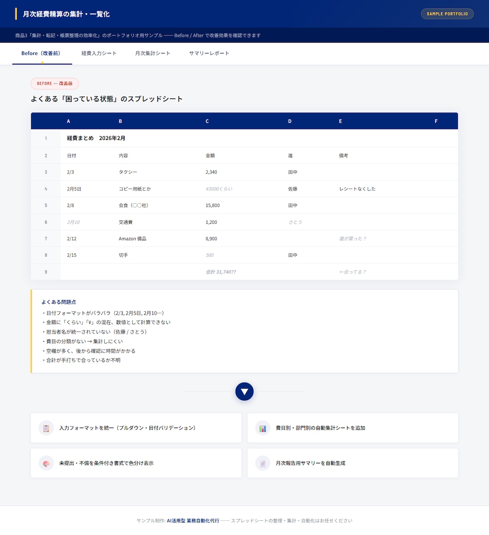The width and height of the screenshot is (489, 535).
Task: Switch to the 経費入力シート tab
Action: coord(99,53)
